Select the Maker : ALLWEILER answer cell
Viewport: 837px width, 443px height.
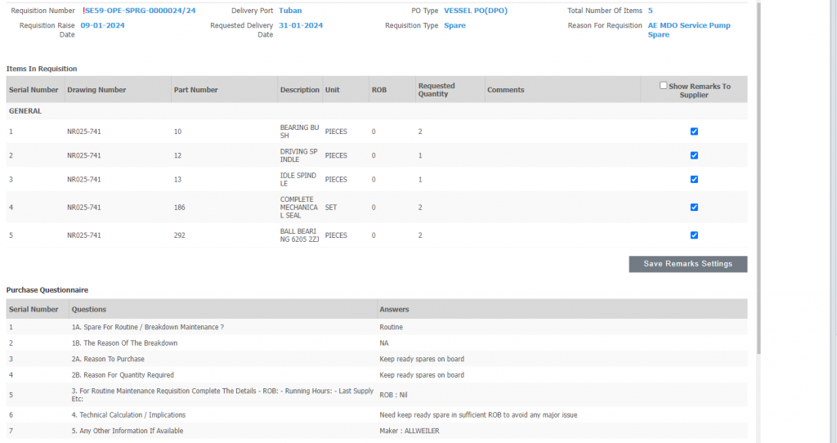[409, 431]
